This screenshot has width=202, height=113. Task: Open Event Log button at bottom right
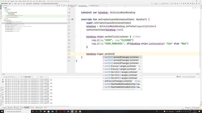coord(188,108)
